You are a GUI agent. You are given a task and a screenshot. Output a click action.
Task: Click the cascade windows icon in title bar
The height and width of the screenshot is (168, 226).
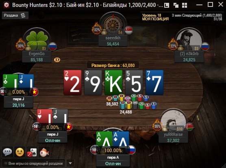pyautogui.click(x=176, y=5)
